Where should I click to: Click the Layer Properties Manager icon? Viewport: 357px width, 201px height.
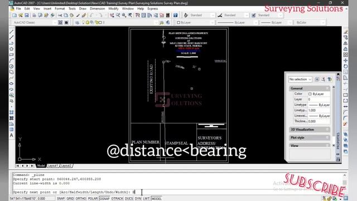coord(77,22)
